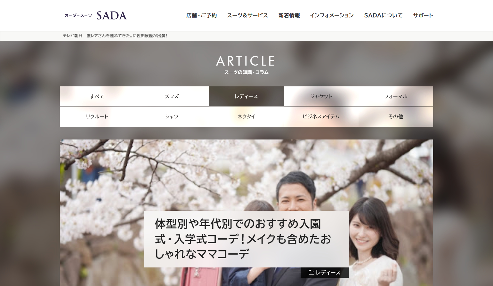Select the レディース category tab
Image resolution: width=493 pixels, height=286 pixels.
(x=246, y=96)
